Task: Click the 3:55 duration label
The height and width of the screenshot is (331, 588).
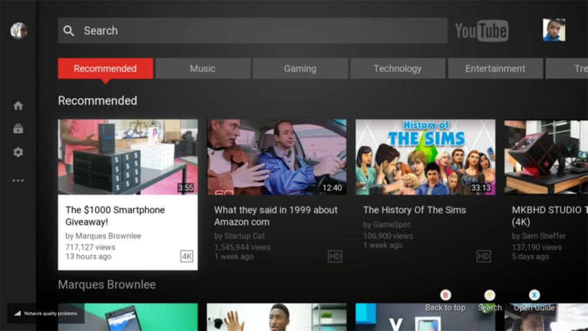Action: click(185, 187)
